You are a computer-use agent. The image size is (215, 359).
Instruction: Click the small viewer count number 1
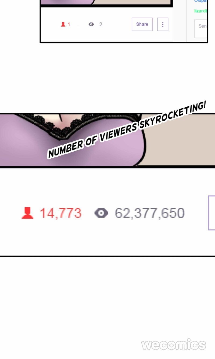(69, 24)
